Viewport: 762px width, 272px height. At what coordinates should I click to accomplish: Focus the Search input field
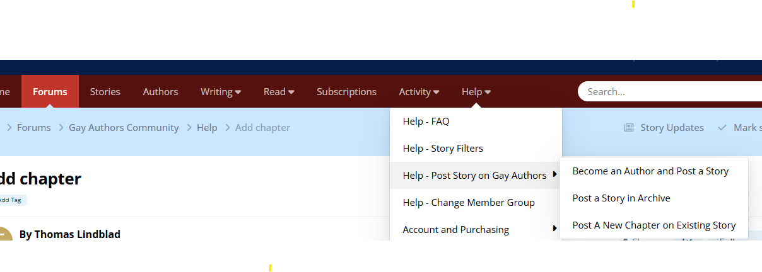(x=669, y=92)
